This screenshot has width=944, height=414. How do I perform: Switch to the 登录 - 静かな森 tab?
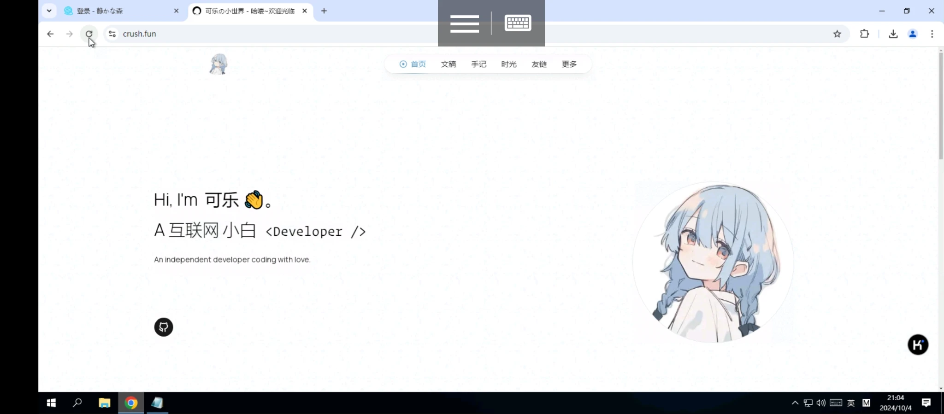tap(120, 11)
